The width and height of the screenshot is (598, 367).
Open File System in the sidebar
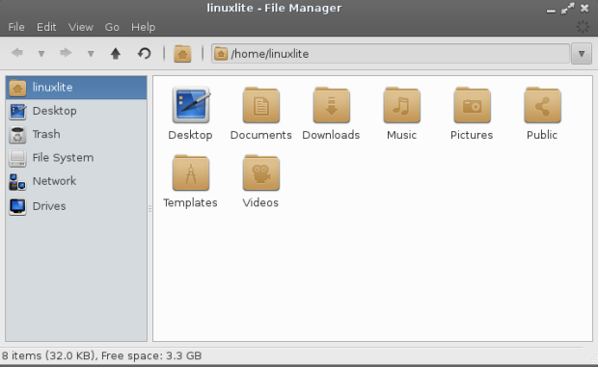76,158
